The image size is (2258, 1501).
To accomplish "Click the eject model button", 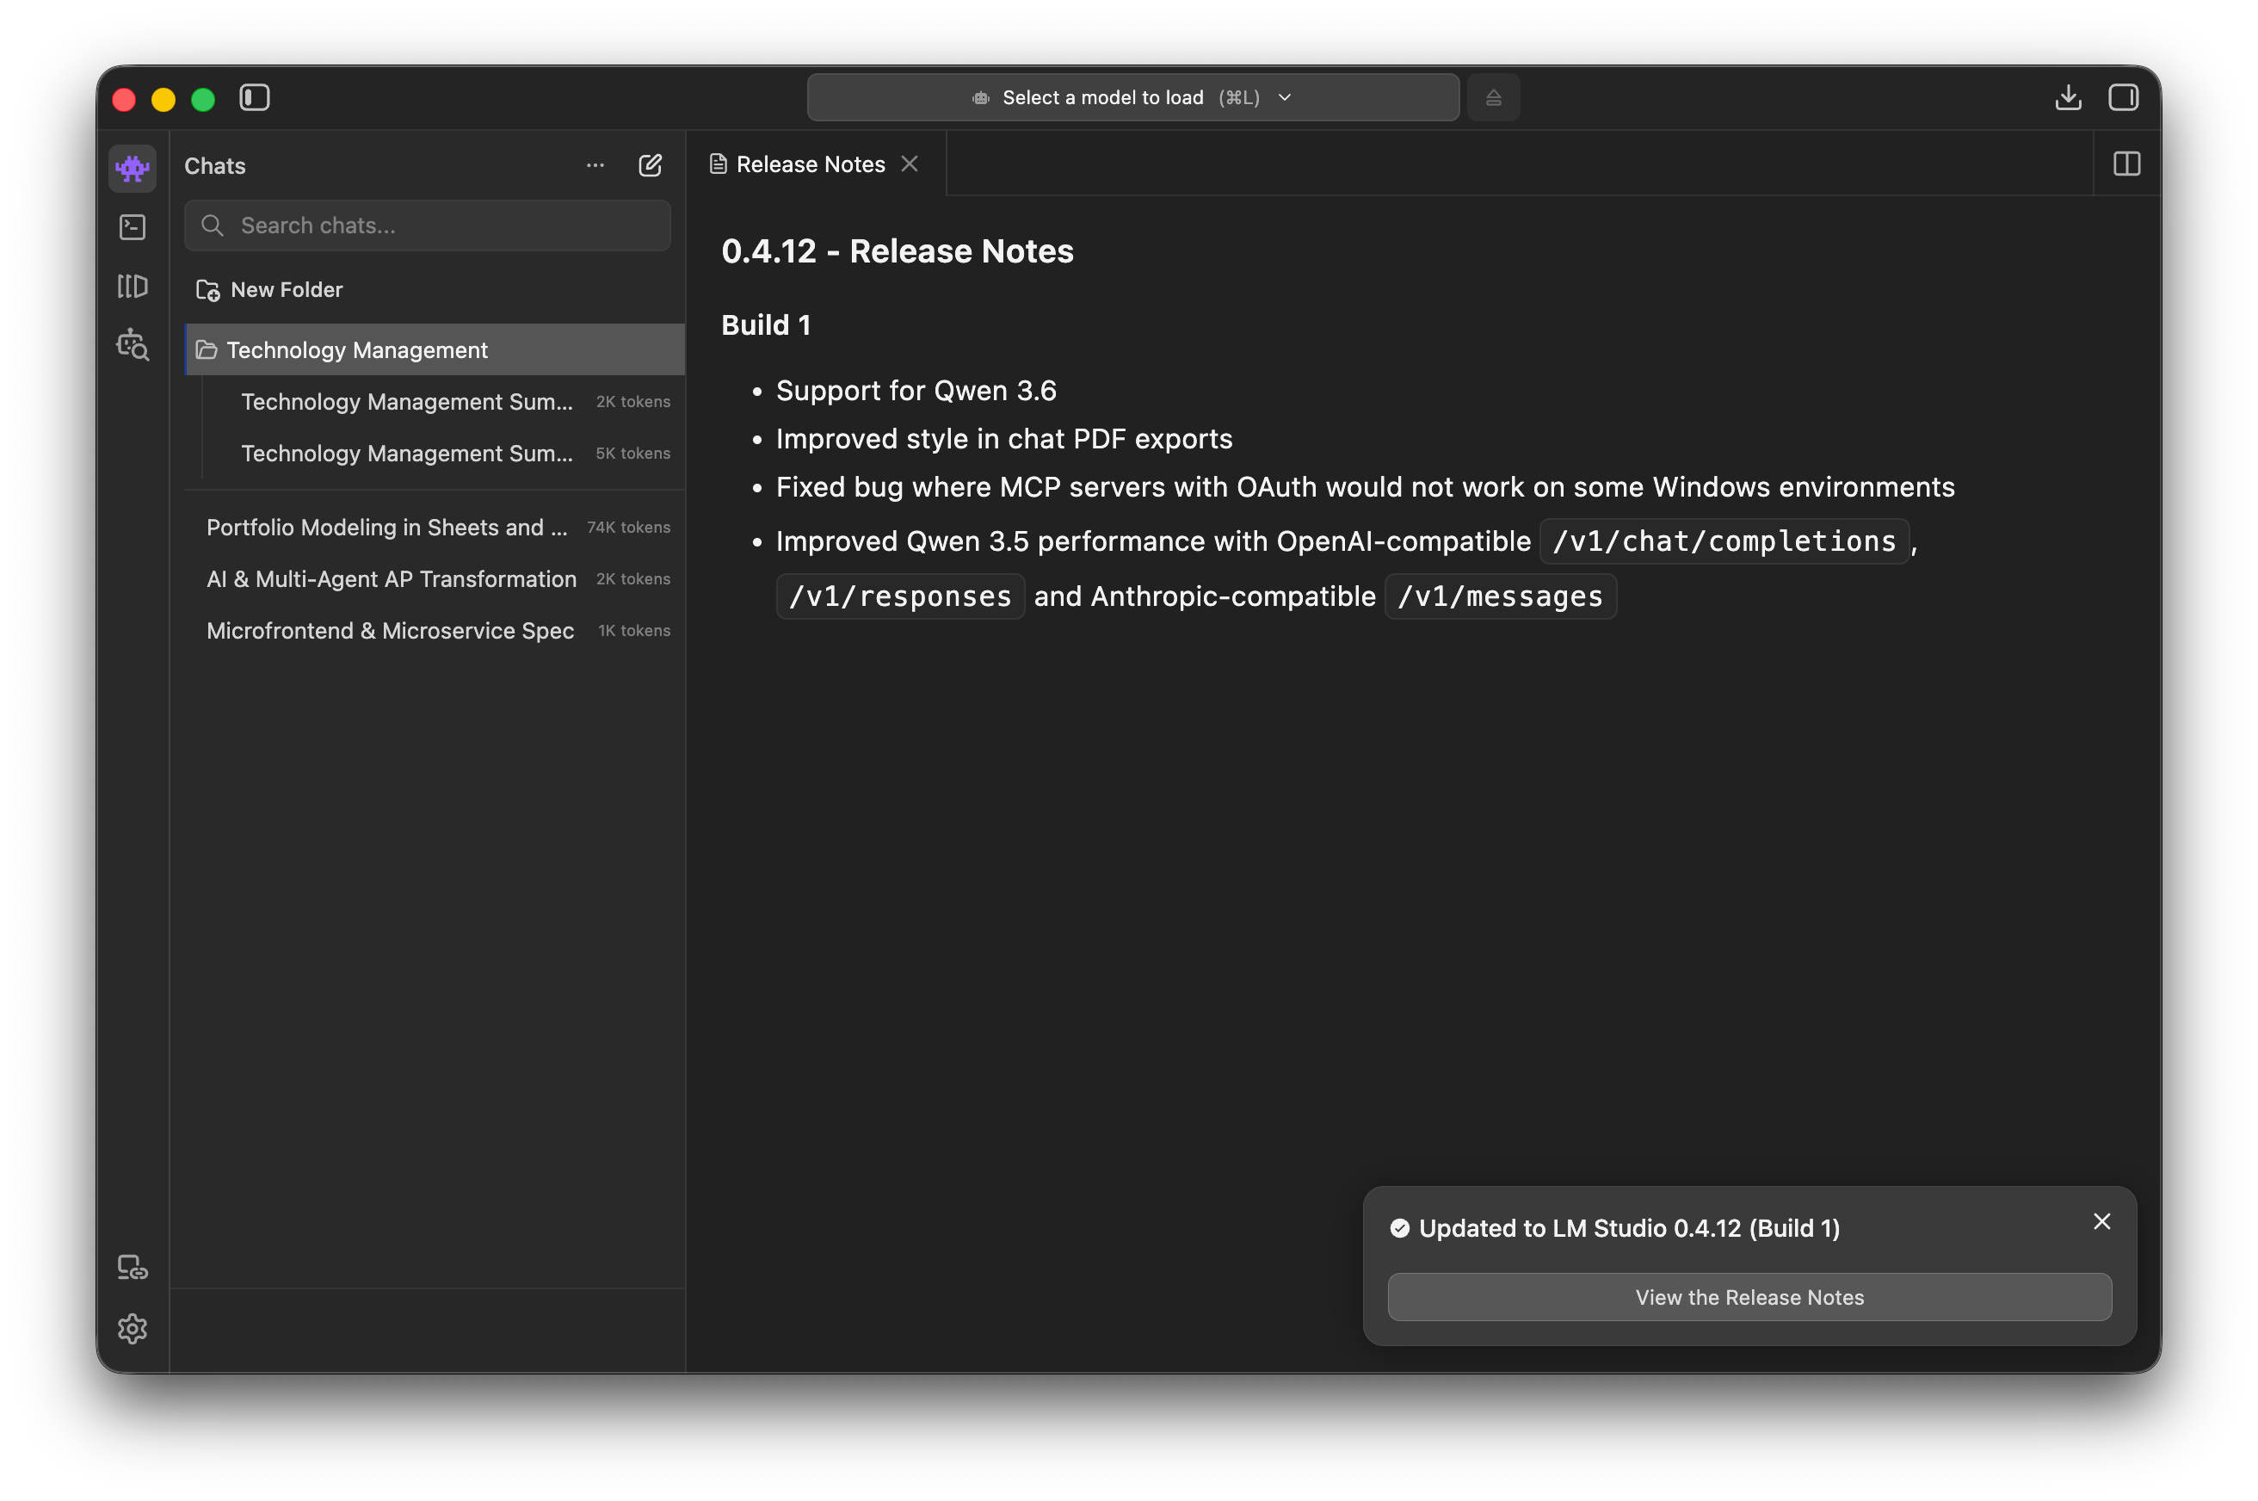I will tap(1492, 97).
